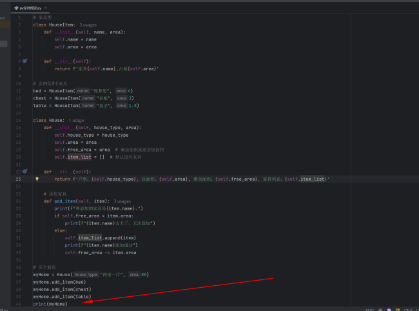Click '__str__' method name on line 22
Image resolution: width=419 pixels, height=311 pixels.
[64, 172]
